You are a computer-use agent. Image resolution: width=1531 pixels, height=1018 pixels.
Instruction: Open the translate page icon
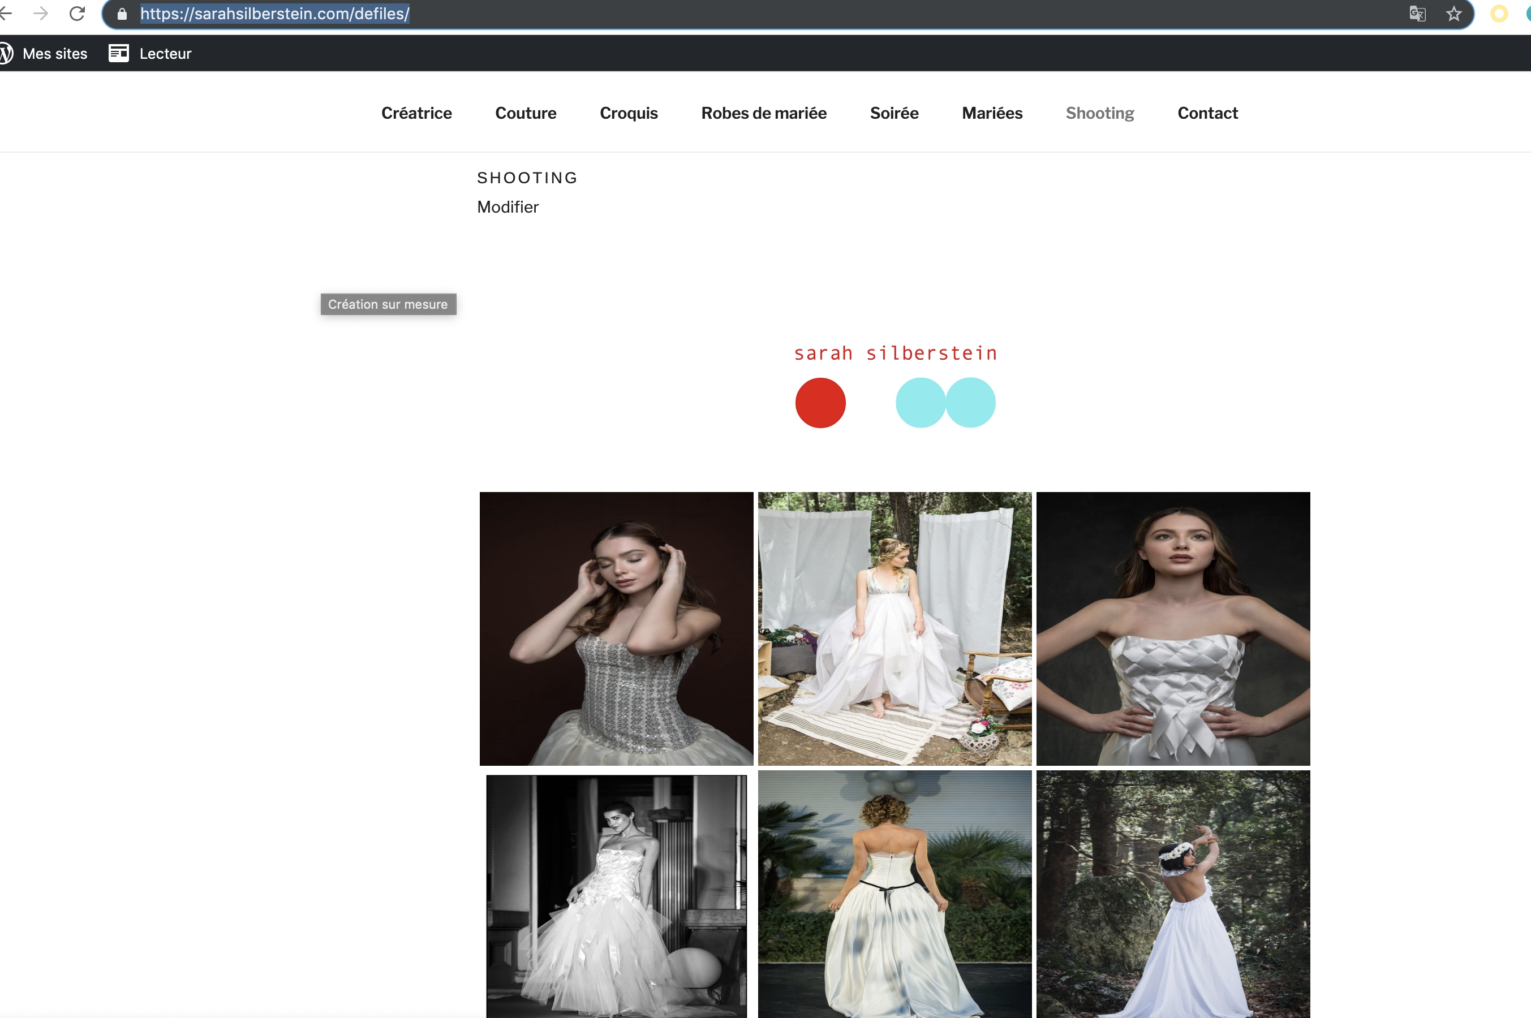point(1417,14)
